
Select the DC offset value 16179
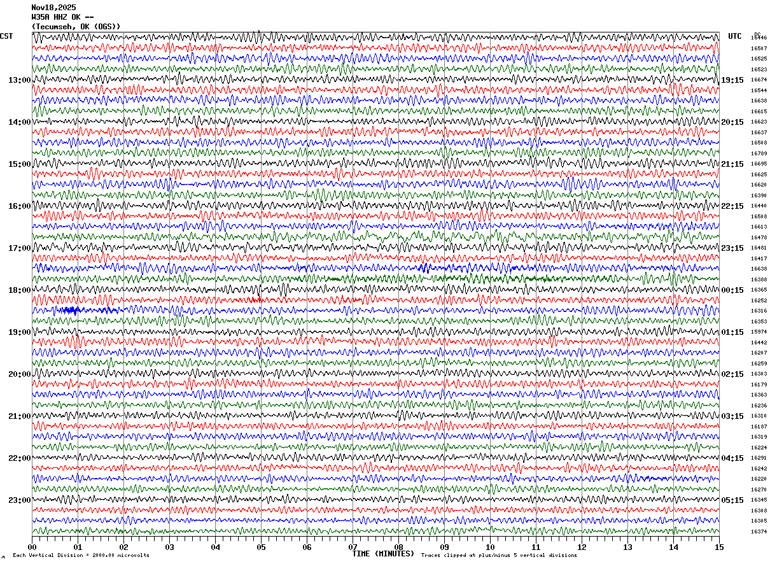(759, 384)
